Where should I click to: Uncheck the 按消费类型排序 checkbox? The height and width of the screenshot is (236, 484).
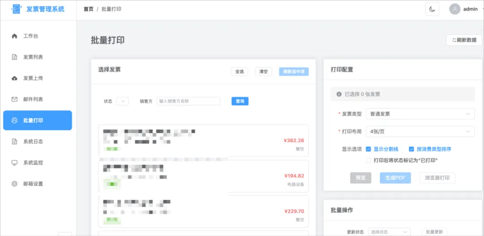click(411, 149)
